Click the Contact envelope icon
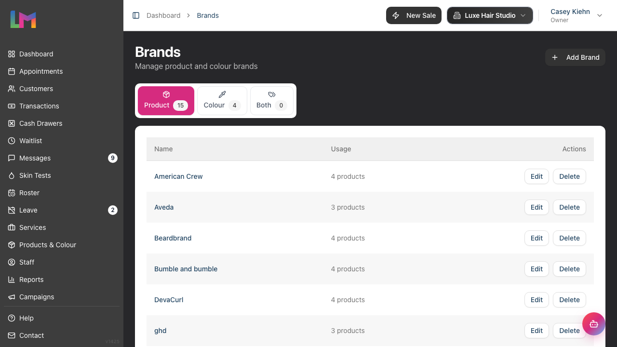Image resolution: width=617 pixels, height=347 pixels. click(12, 335)
